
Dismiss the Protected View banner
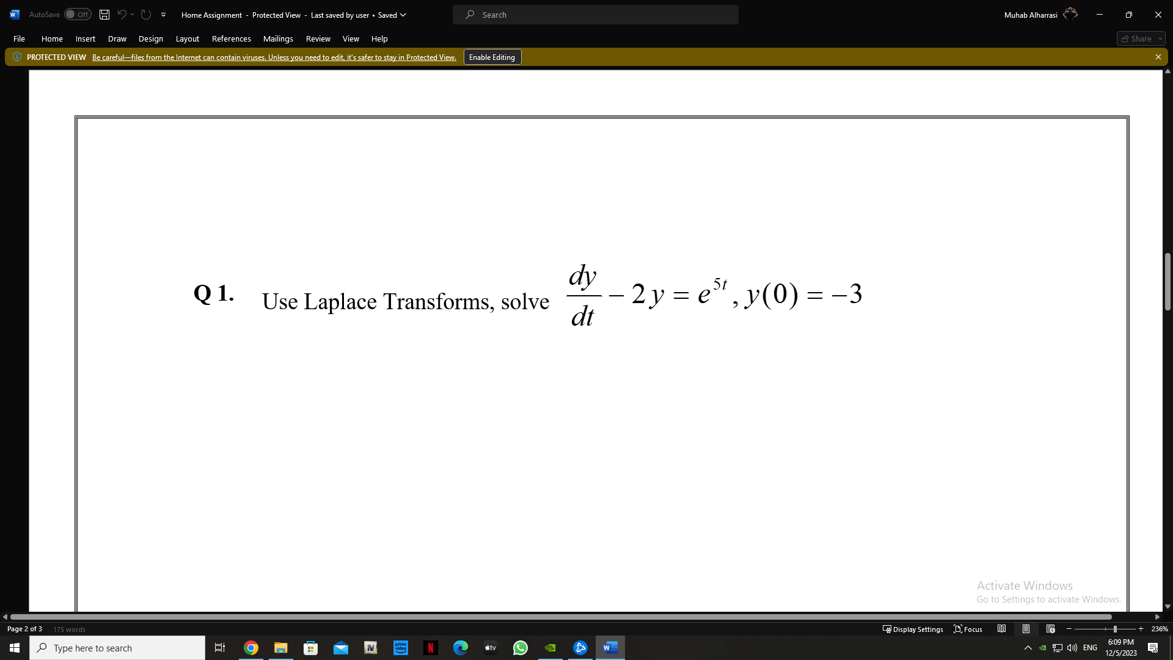1158,57
